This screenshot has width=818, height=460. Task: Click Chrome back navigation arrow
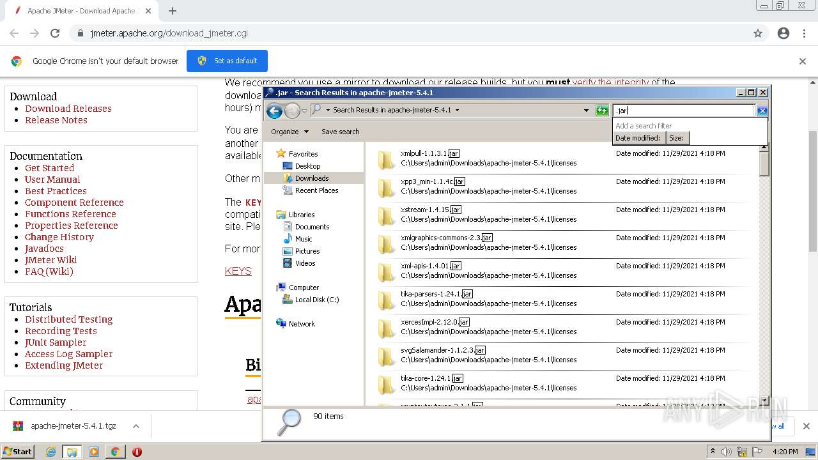click(x=14, y=33)
